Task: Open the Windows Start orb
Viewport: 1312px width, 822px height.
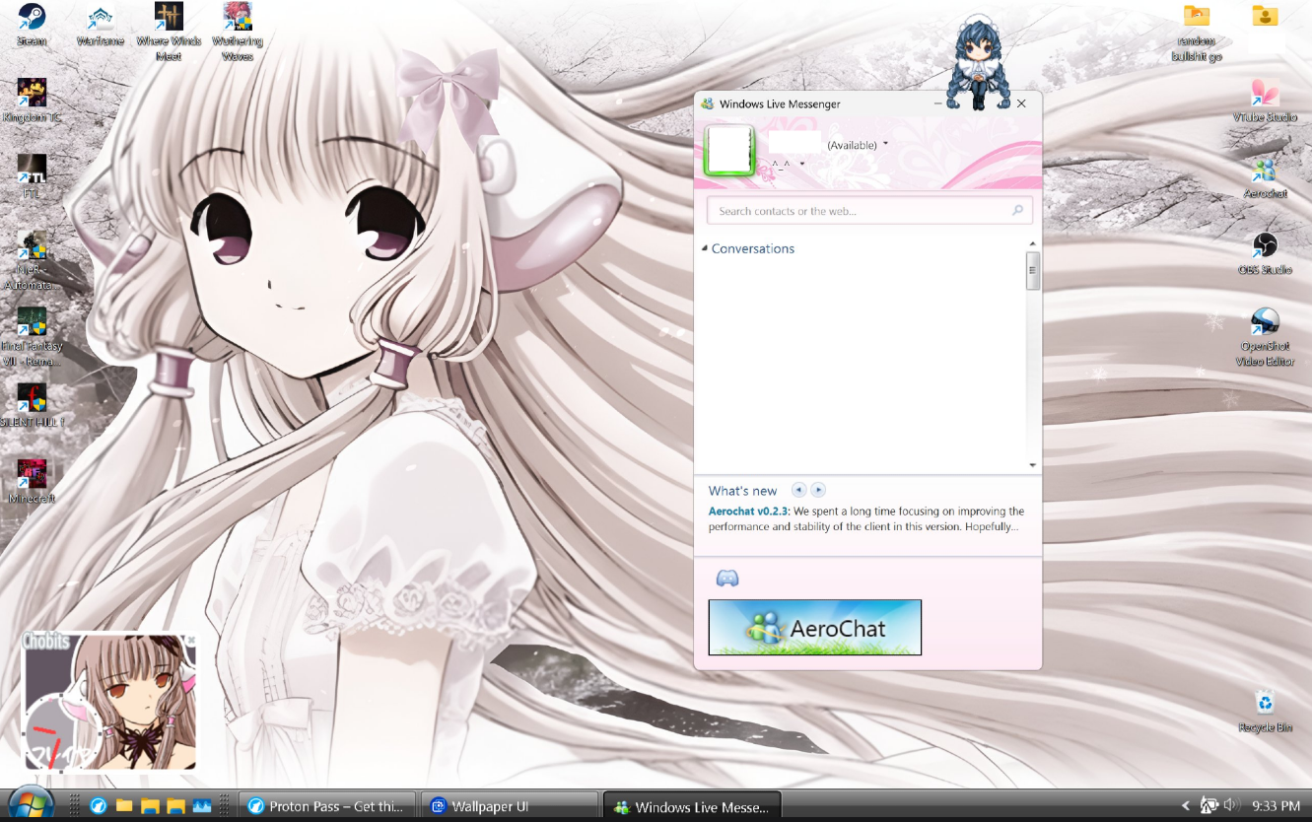Action: pos(32,804)
